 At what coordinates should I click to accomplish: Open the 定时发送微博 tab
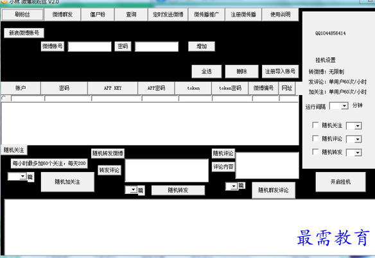coord(168,15)
